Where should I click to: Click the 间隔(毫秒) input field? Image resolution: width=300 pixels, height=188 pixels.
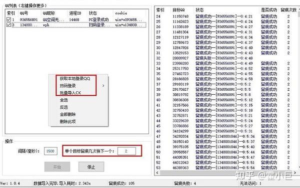[50, 151]
